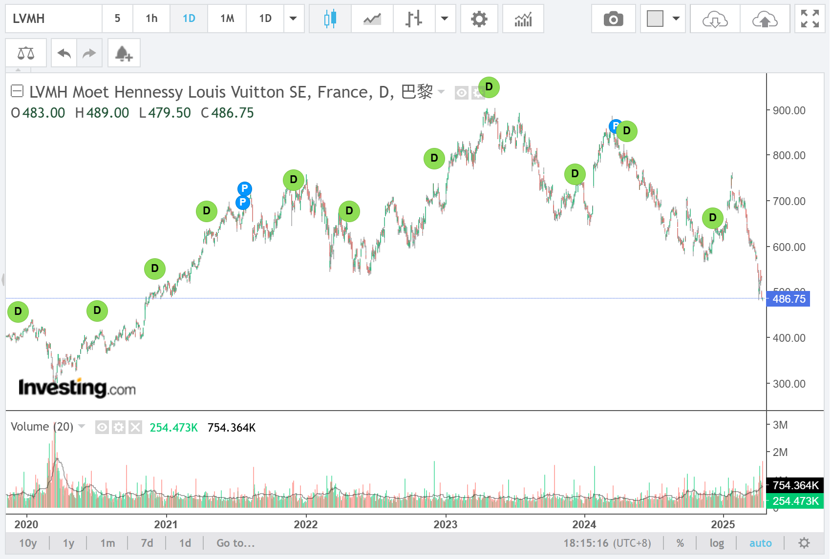The height and width of the screenshot is (559, 832).
Task: Select the highlighted 1D interval
Action: (x=189, y=19)
